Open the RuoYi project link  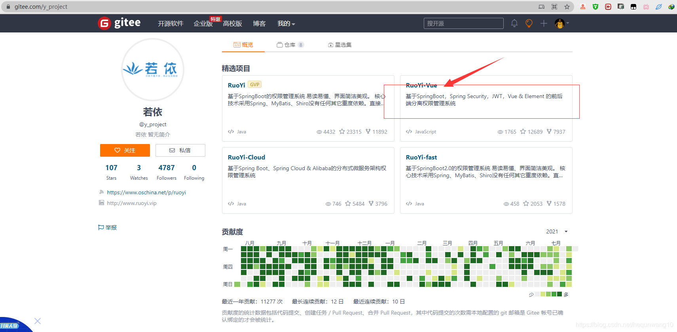[x=237, y=85]
